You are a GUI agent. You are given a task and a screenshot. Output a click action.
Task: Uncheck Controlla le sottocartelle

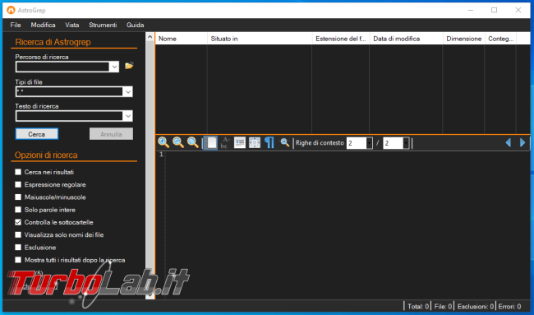(x=18, y=222)
